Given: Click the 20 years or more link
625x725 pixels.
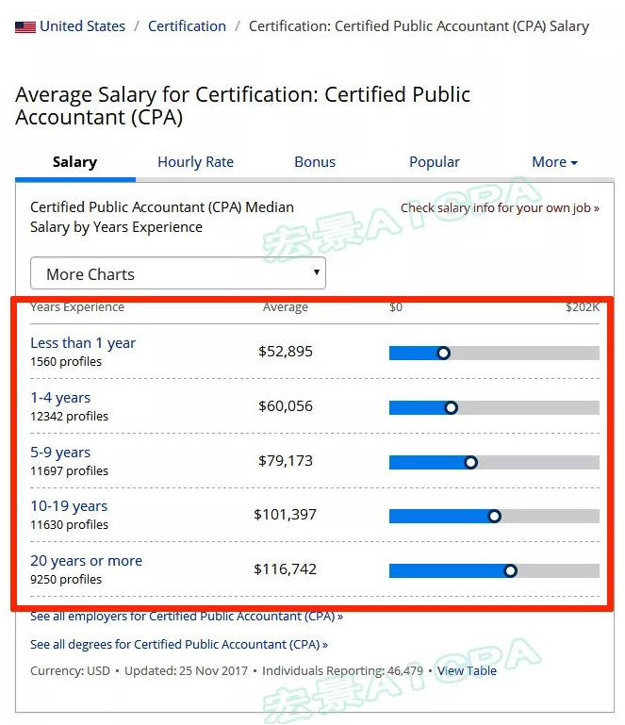Looking at the screenshot, I should pos(86,561).
